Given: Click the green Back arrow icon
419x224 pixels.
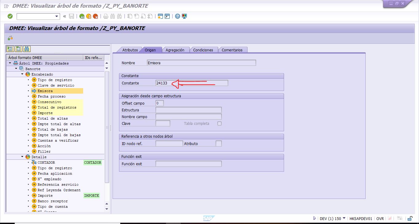Looking at the screenshot, I should coord(82,16).
